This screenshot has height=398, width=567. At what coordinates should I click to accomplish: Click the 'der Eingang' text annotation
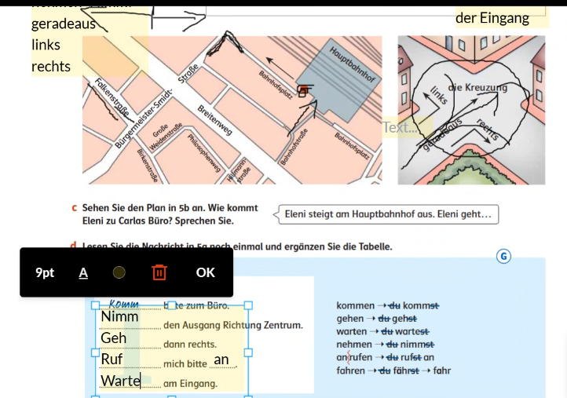[x=492, y=18]
